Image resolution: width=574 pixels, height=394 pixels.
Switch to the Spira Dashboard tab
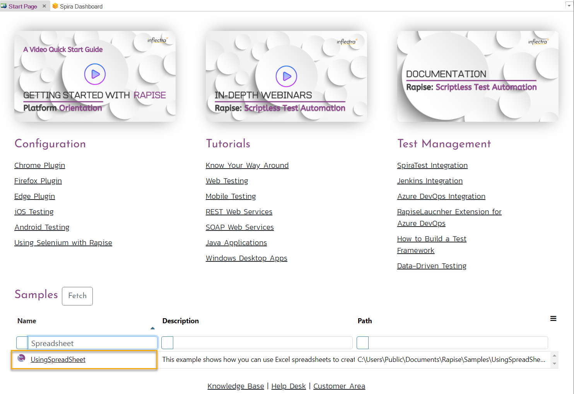click(77, 6)
